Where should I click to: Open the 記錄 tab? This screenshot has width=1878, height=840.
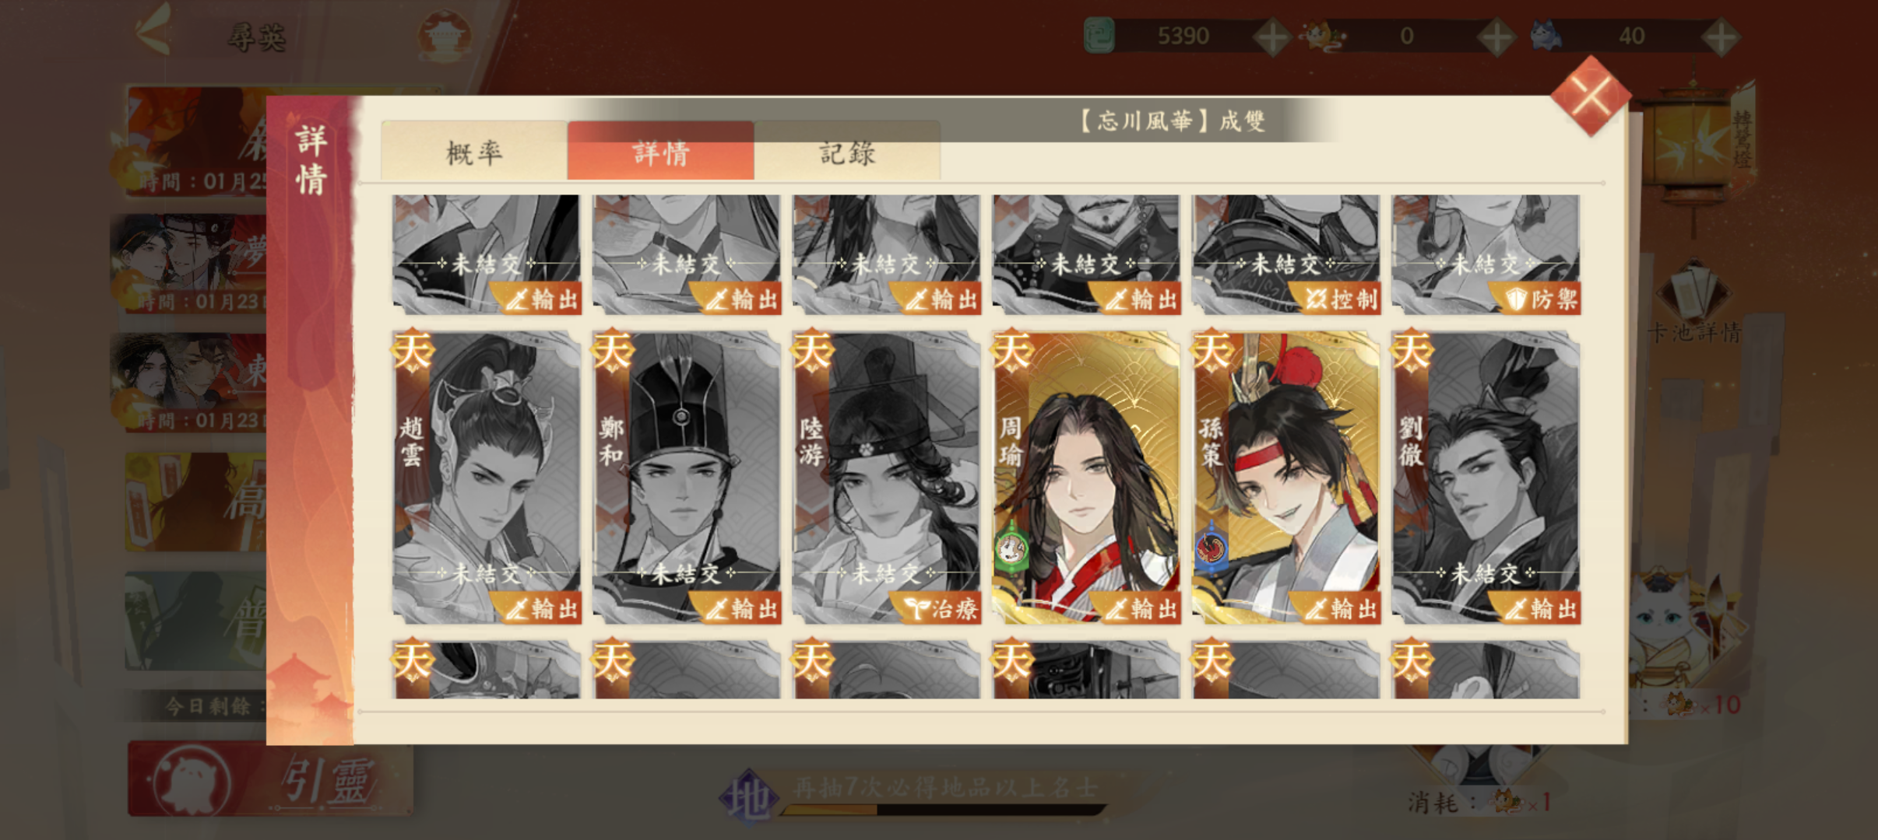848,152
